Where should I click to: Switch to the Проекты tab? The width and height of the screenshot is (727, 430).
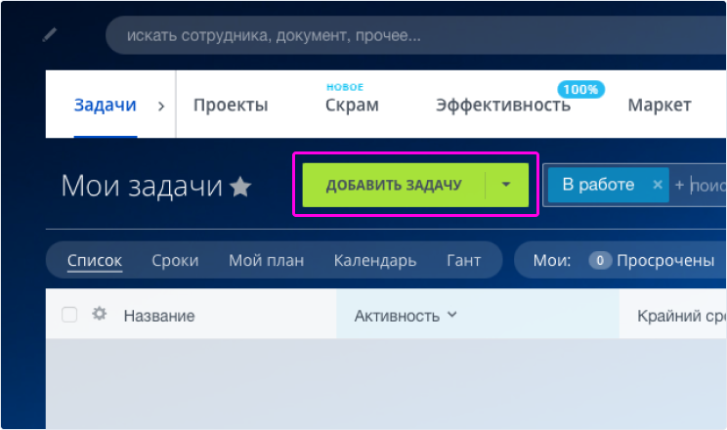[231, 106]
